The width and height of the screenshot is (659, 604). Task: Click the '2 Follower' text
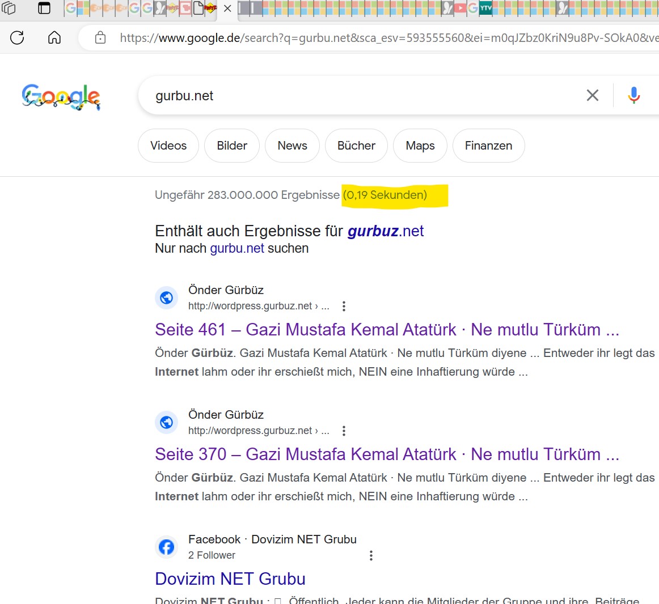click(212, 555)
